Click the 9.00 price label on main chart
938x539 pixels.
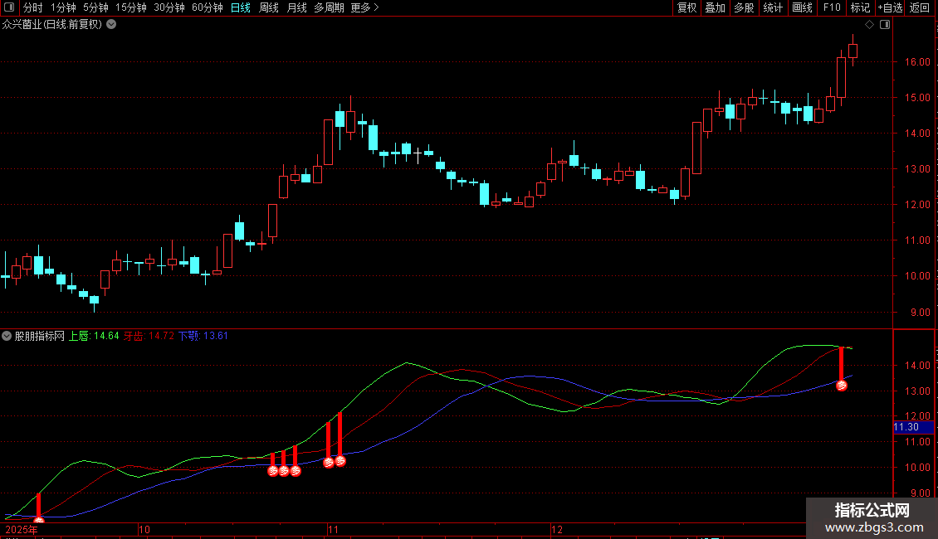pyautogui.click(x=920, y=312)
